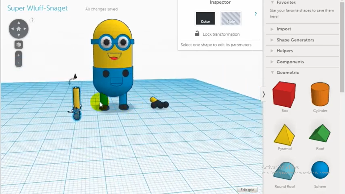The height and width of the screenshot is (194, 345).
Task: Select the blue Sphere shape
Action: click(x=320, y=170)
